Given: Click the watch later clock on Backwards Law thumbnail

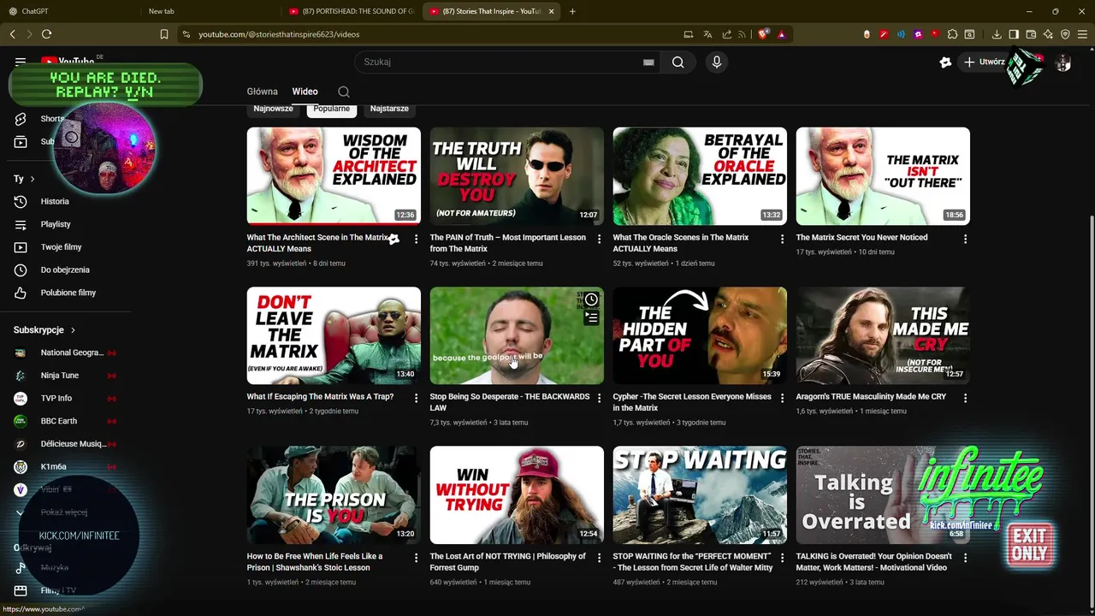Looking at the screenshot, I should point(591,300).
